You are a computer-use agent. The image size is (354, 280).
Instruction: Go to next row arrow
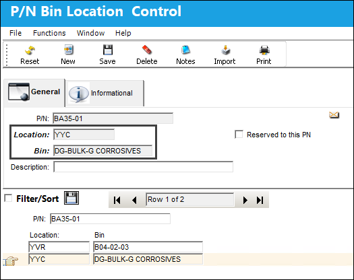(x=245, y=200)
